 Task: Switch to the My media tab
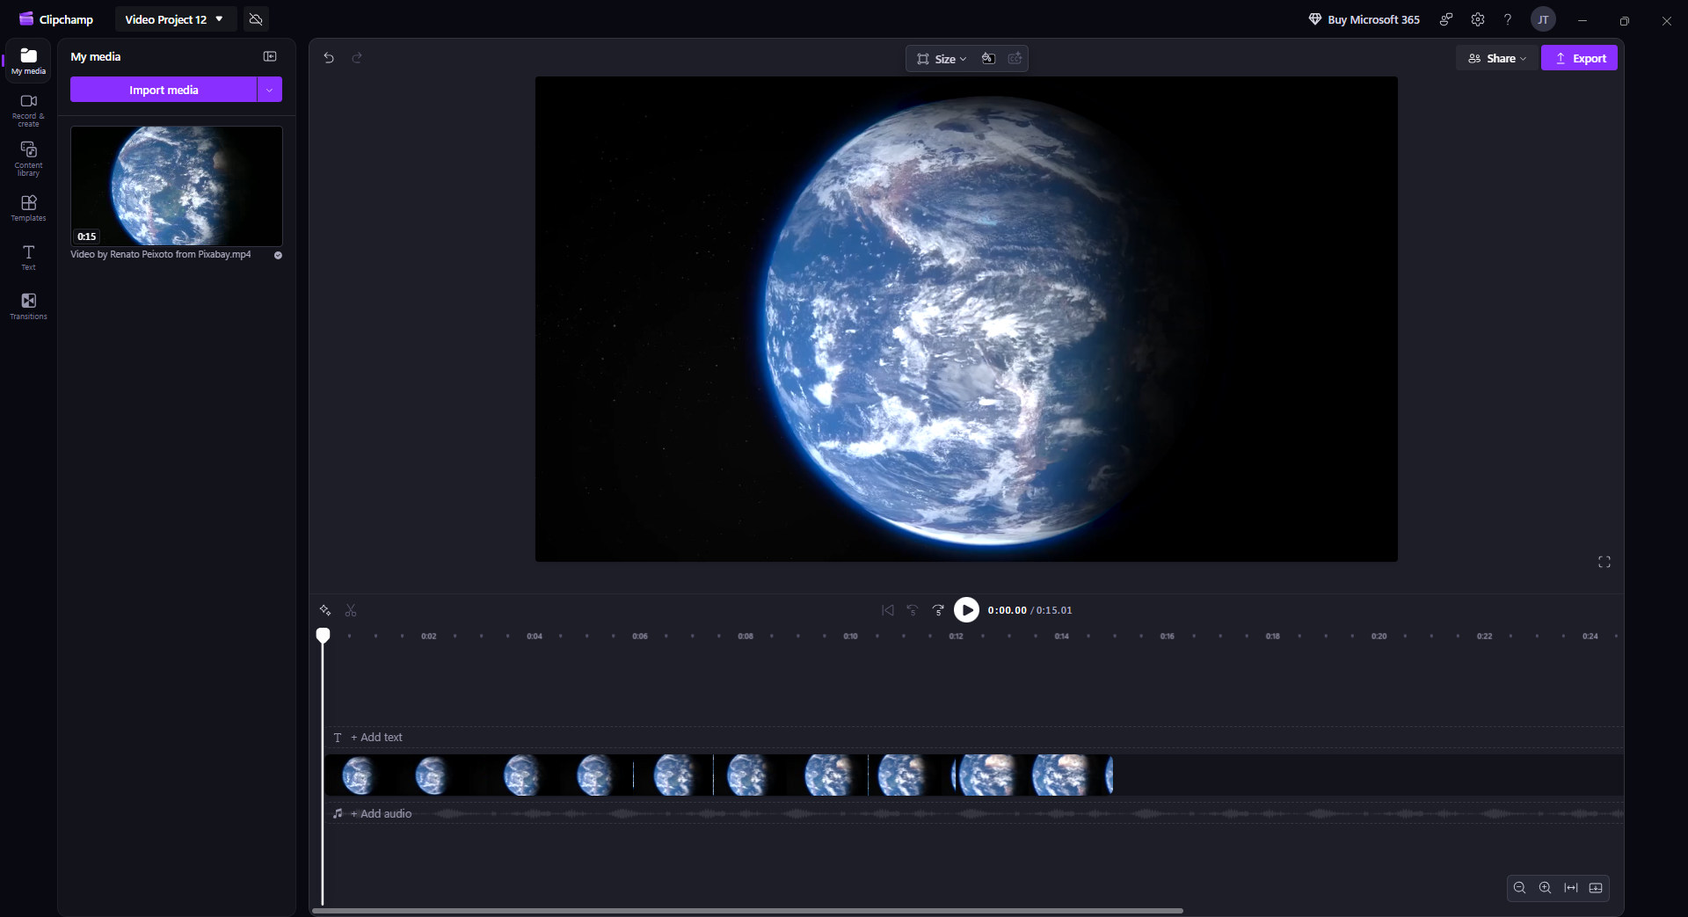28,61
